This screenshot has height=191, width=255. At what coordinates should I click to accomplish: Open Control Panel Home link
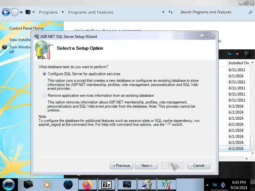click(26, 28)
